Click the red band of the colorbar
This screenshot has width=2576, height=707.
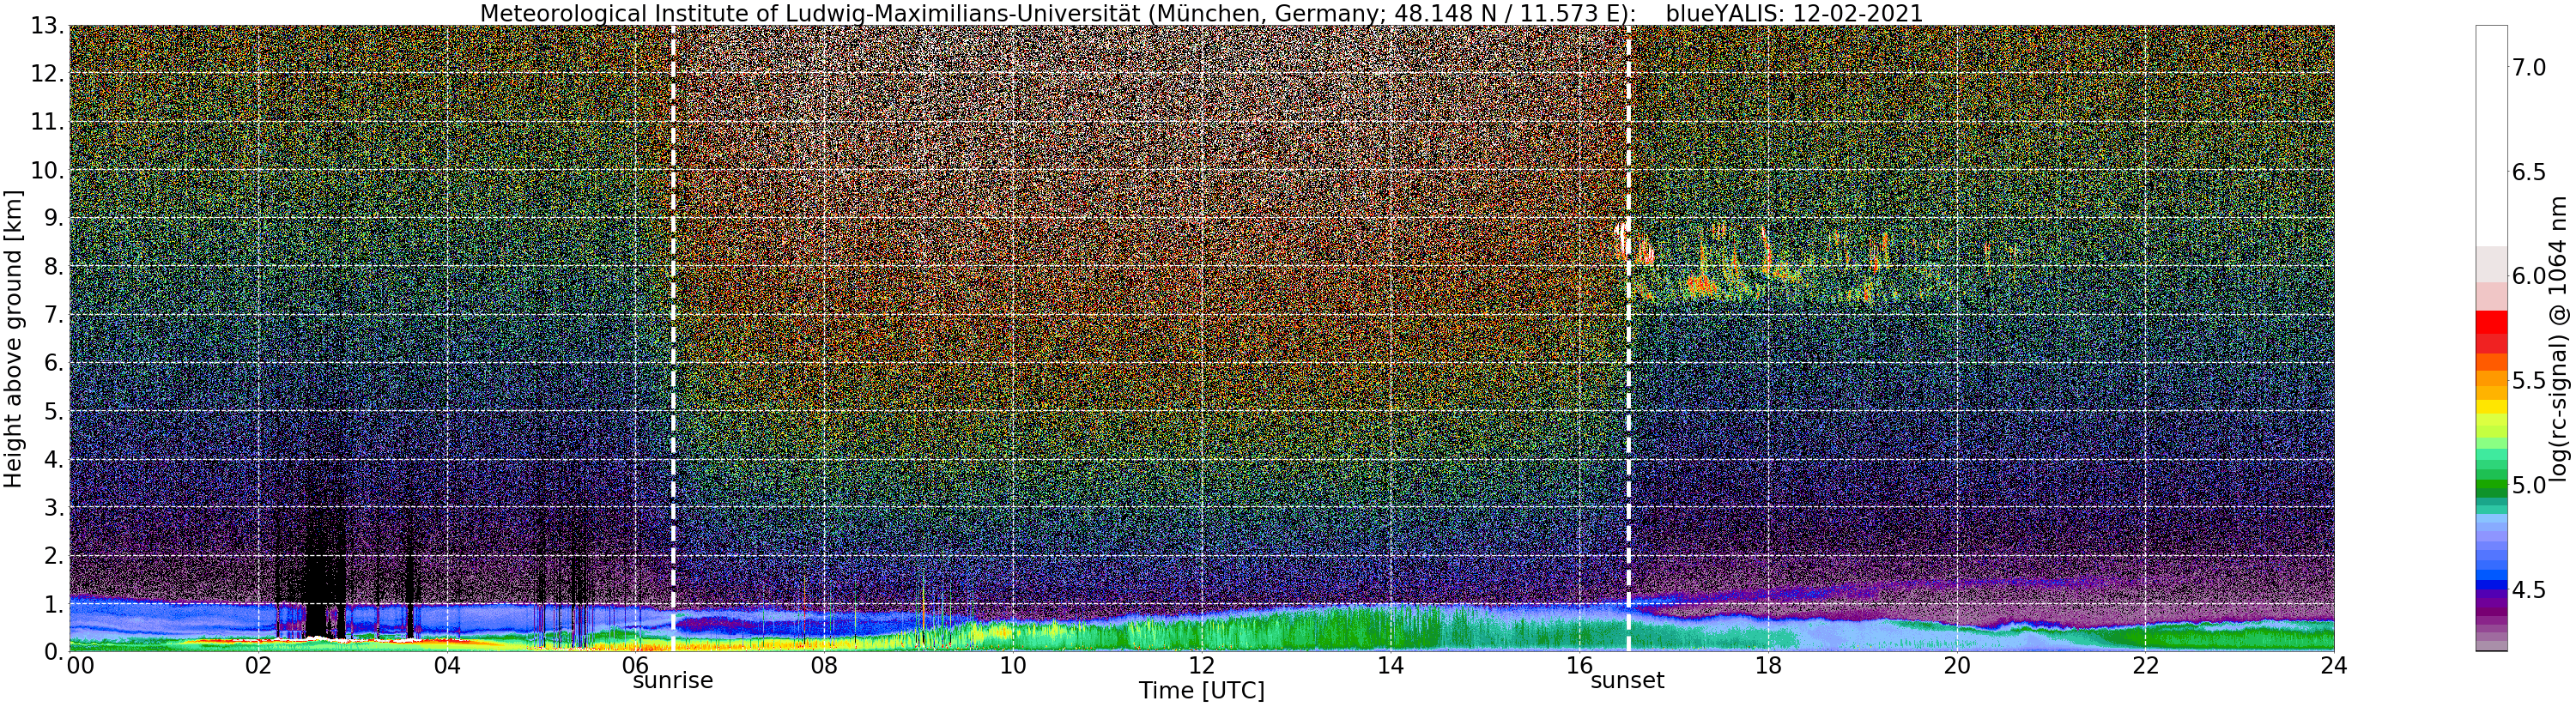pos(2491,333)
